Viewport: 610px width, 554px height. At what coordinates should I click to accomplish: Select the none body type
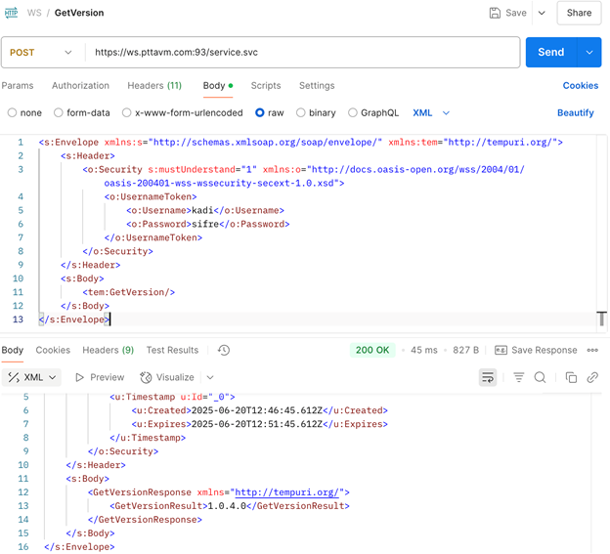[13, 112]
